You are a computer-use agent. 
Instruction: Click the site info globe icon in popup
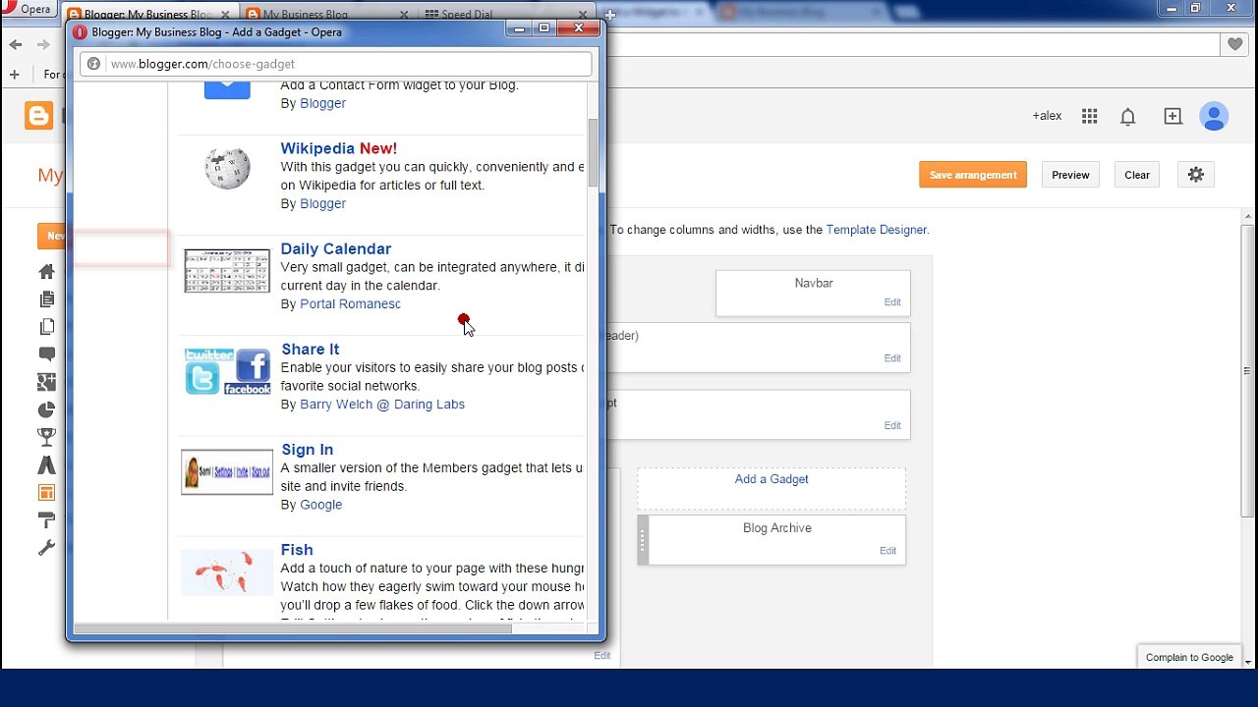93,64
